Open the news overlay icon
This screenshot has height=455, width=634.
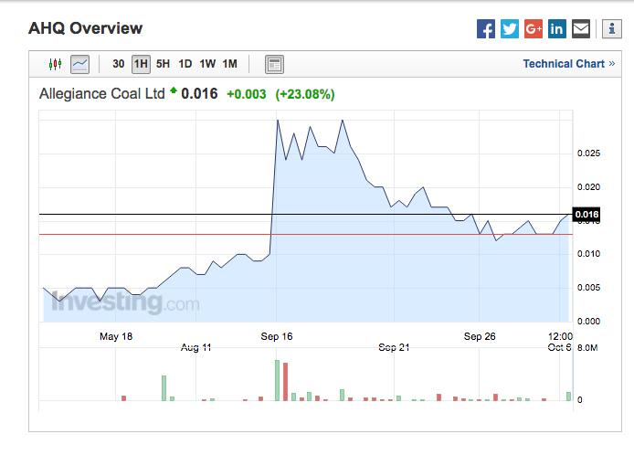[274, 64]
